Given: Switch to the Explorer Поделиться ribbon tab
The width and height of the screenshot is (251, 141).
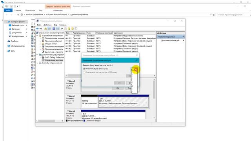Looking at the screenshot, I should click(30, 10).
